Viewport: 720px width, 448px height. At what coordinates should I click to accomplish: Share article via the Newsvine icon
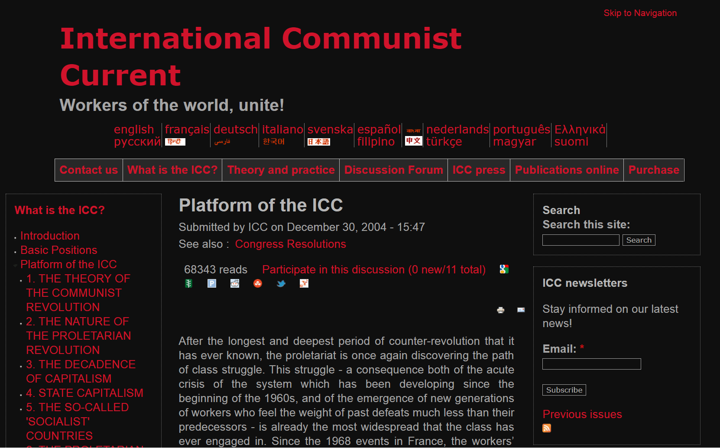click(x=188, y=283)
